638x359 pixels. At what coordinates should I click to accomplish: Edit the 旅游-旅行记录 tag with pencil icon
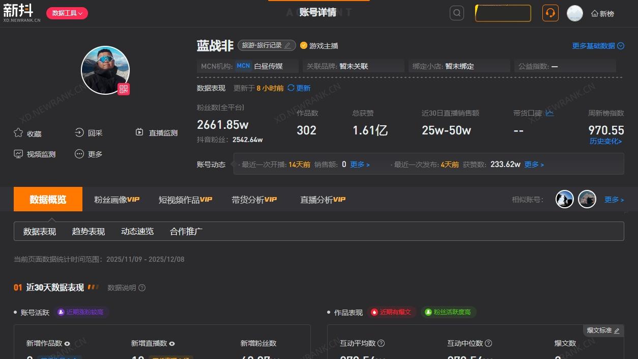pyautogui.click(x=287, y=45)
